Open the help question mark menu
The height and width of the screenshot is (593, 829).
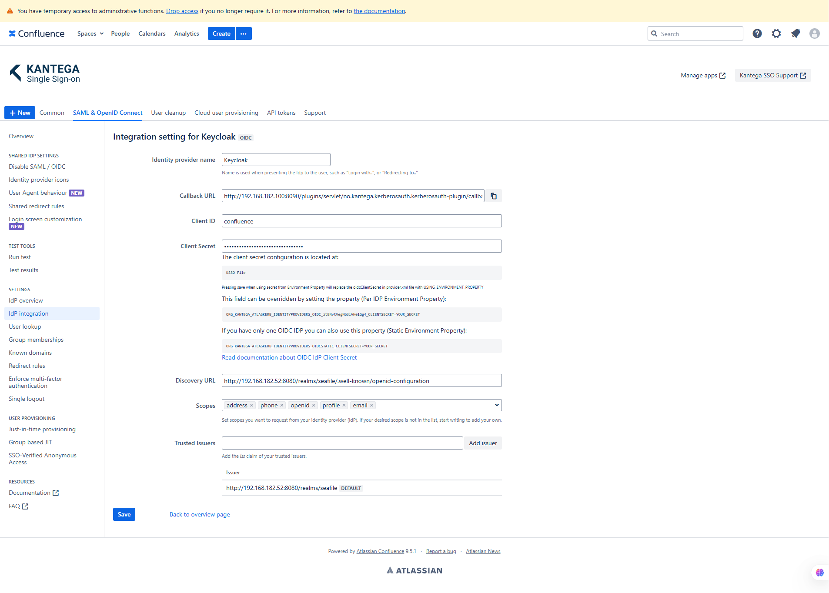(x=757, y=33)
